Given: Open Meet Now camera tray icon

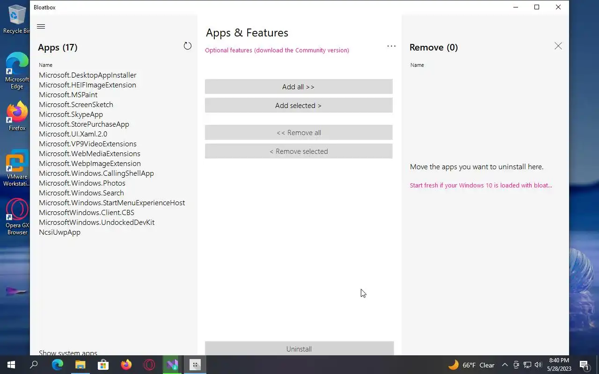Looking at the screenshot, I should click(516, 365).
